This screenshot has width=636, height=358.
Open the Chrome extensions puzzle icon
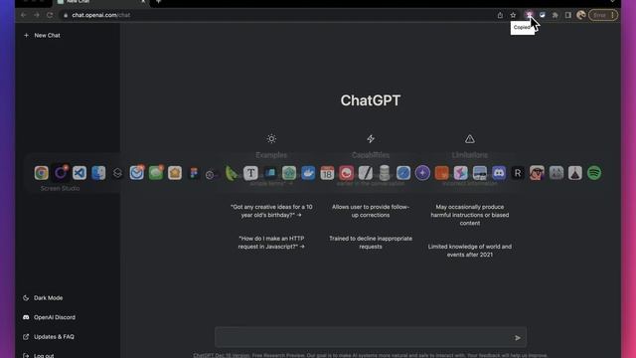pos(555,15)
